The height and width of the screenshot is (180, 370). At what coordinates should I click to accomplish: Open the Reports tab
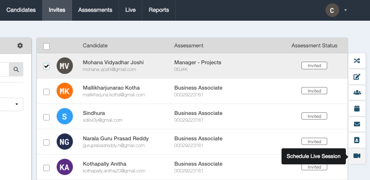click(x=159, y=10)
